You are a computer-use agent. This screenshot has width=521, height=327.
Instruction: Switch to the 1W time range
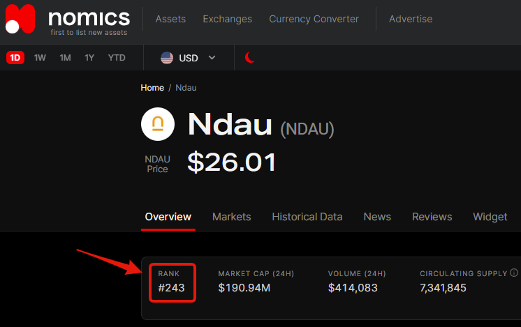click(40, 58)
